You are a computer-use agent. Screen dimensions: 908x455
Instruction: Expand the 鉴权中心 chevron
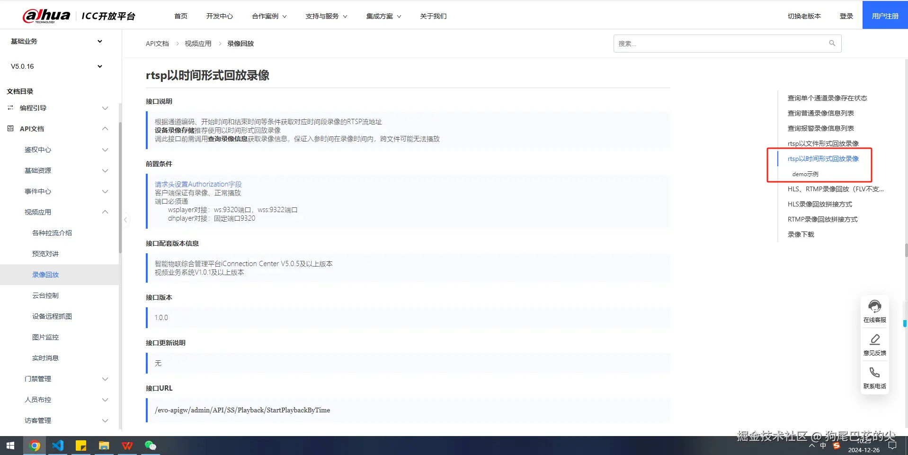point(105,150)
